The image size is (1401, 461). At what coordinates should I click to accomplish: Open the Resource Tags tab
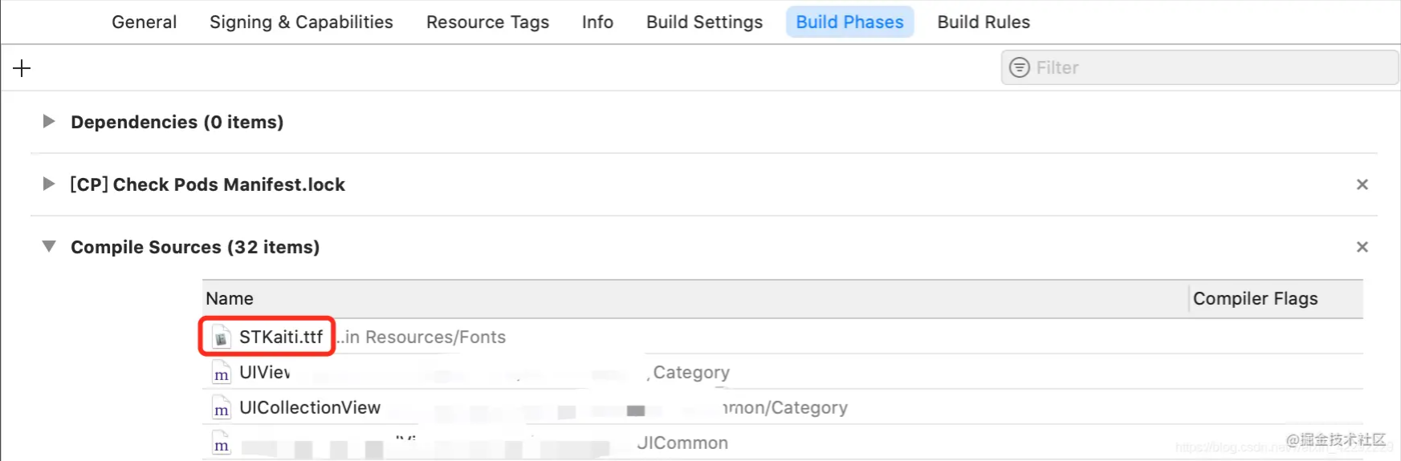coord(487,22)
